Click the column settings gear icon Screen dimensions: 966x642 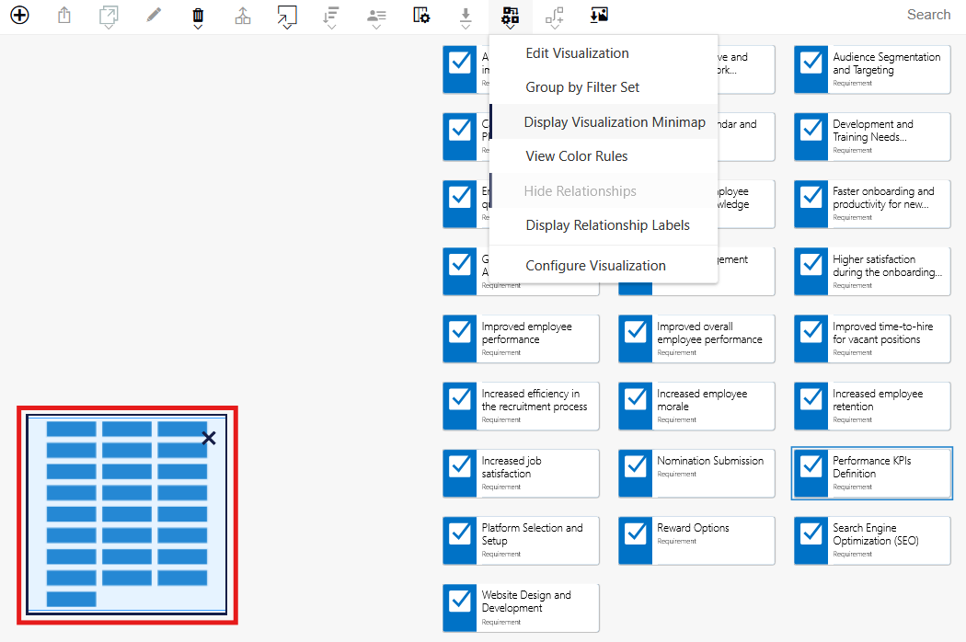pos(421,15)
